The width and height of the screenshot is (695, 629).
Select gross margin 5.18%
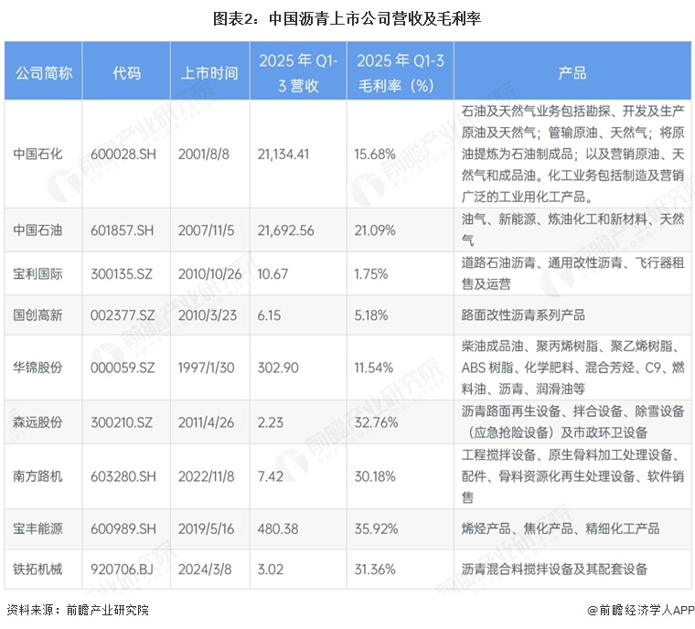tap(371, 314)
